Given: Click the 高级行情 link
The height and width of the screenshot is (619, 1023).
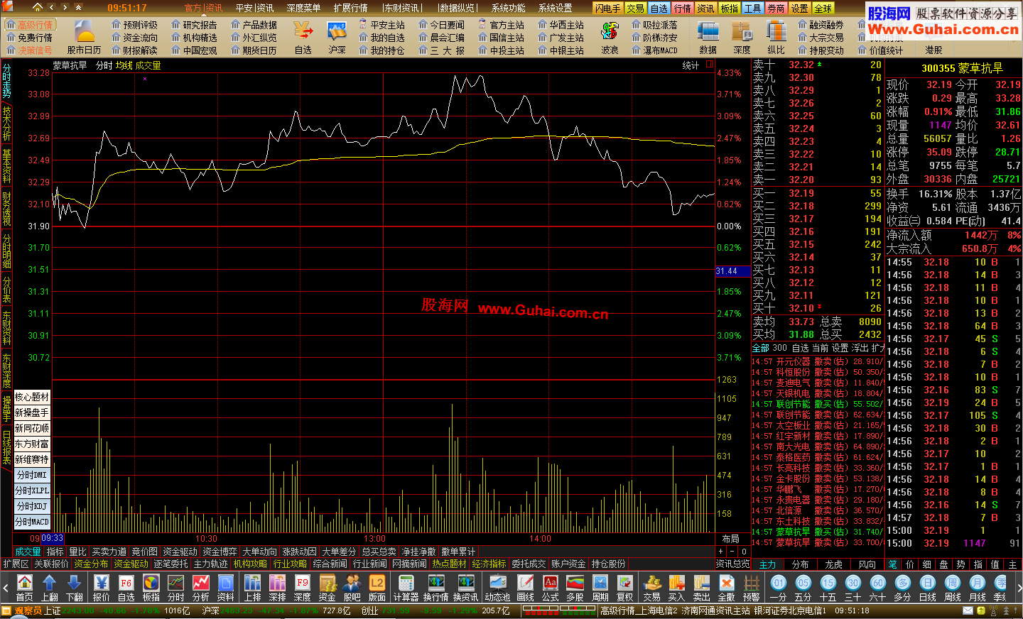Looking at the screenshot, I should tap(29, 25).
